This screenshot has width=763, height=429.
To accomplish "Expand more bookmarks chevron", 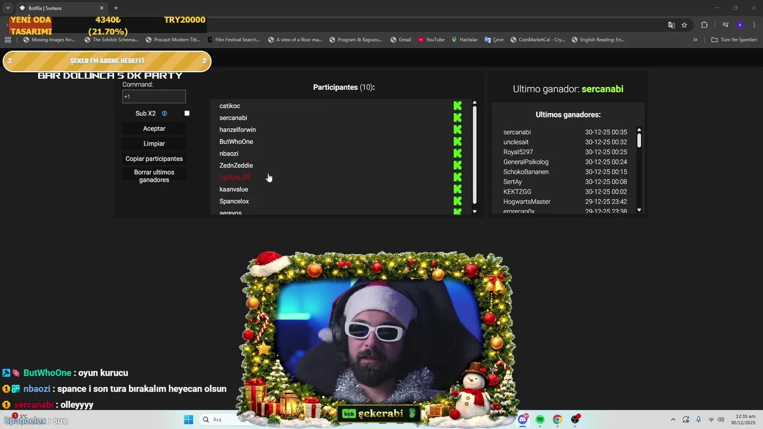I will point(695,40).
